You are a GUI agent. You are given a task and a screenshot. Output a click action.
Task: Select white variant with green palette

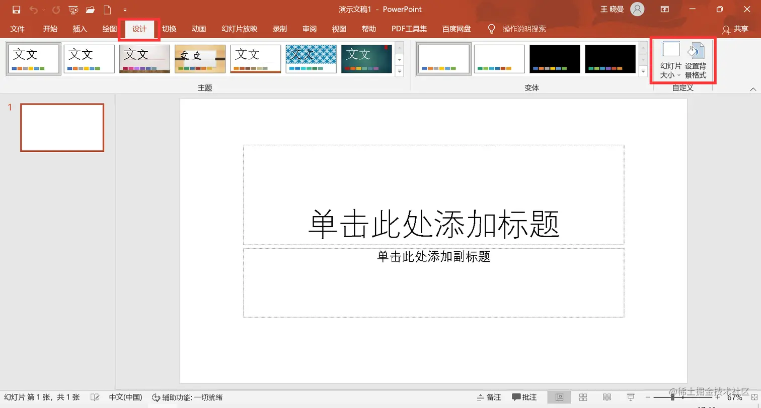(x=499, y=59)
